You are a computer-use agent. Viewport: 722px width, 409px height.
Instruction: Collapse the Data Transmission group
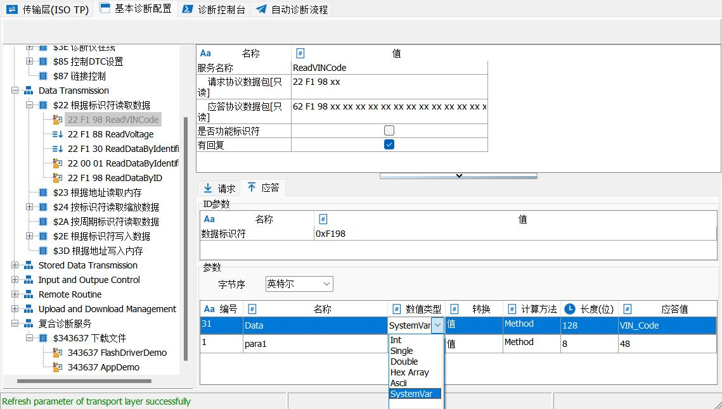[15, 90]
